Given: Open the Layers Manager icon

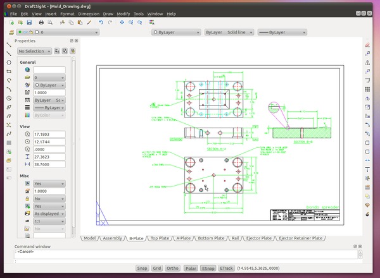Looking at the screenshot, I should click(11, 31).
